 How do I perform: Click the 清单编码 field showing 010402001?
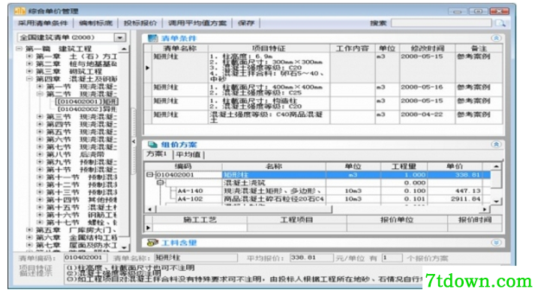pos(86,257)
